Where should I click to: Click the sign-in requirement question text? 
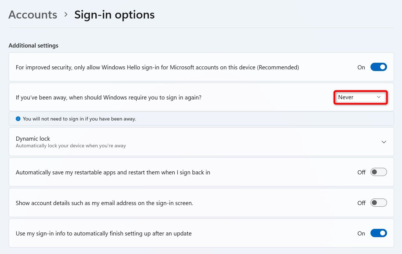click(108, 97)
